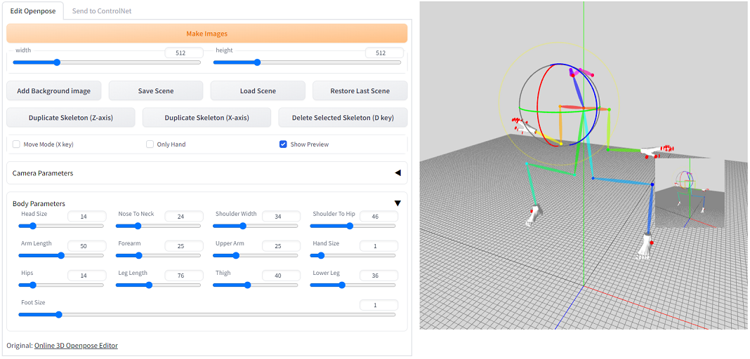Uncheck the Show Preview checkbox
This screenshot has height=359, width=750.
click(x=283, y=144)
